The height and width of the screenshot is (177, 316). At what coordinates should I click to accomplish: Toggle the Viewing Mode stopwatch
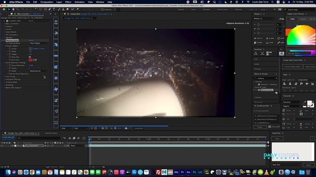[x=7, y=43]
